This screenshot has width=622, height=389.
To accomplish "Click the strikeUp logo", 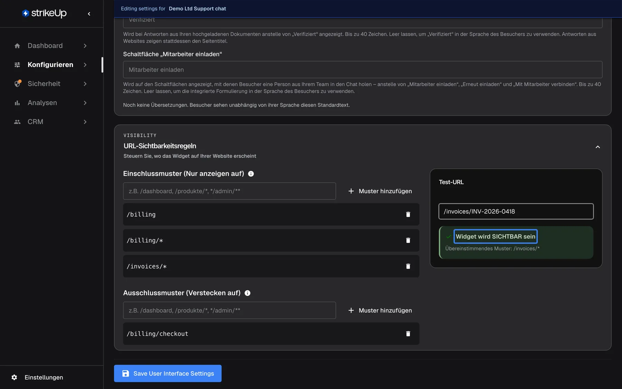I will [44, 13].
